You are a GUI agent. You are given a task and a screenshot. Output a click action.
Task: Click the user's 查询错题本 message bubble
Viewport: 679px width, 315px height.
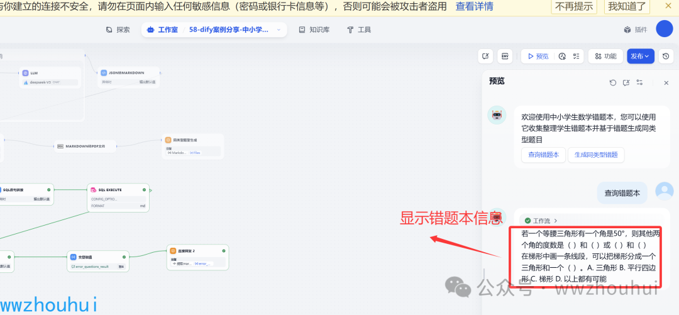pos(622,193)
